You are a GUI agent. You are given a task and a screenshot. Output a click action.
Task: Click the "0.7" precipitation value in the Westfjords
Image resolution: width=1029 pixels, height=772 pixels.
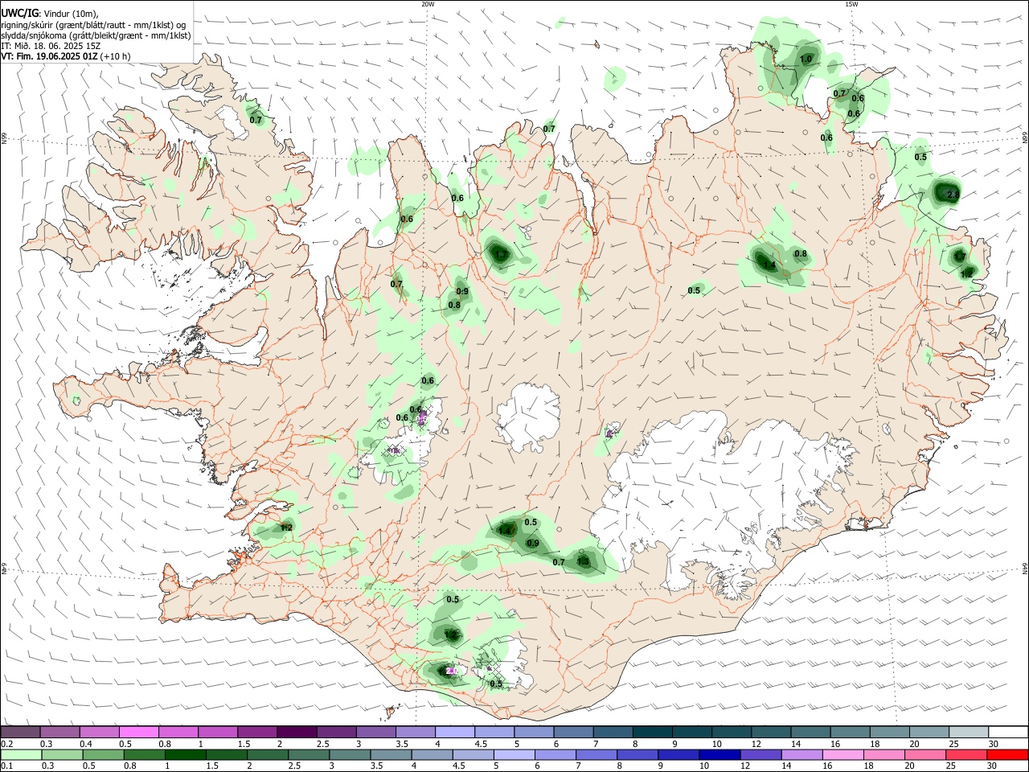256,120
